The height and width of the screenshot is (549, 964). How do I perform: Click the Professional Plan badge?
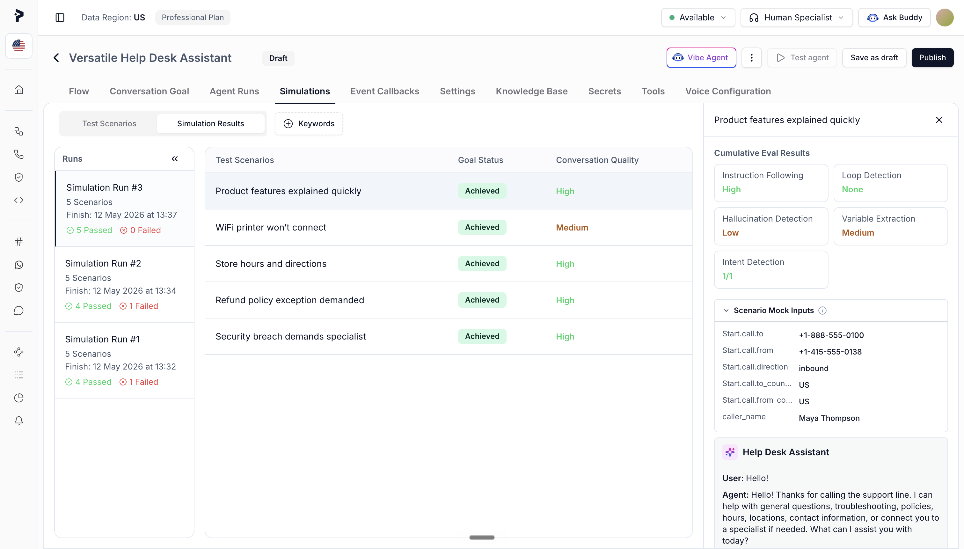coord(193,17)
